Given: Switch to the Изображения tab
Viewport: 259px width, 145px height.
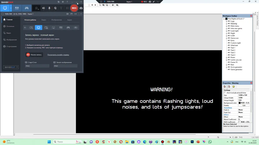Looking at the screenshot, I should tap(57, 20).
